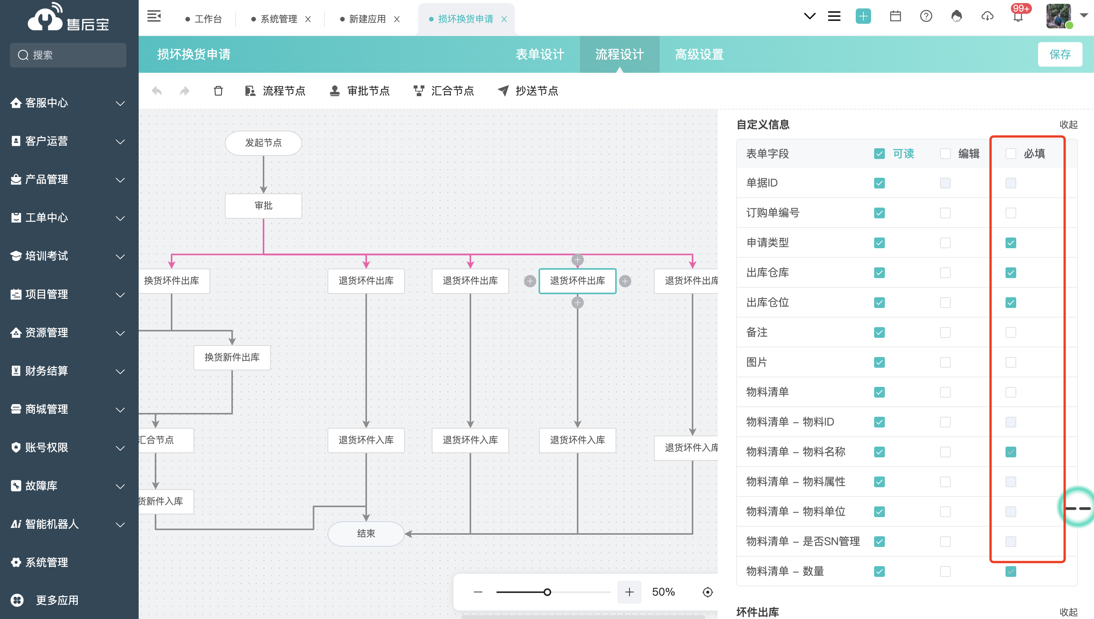This screenshot has height=619, width=1094.
Task: Close the 损坏换货申请 tab
Action: click(504, 19)
